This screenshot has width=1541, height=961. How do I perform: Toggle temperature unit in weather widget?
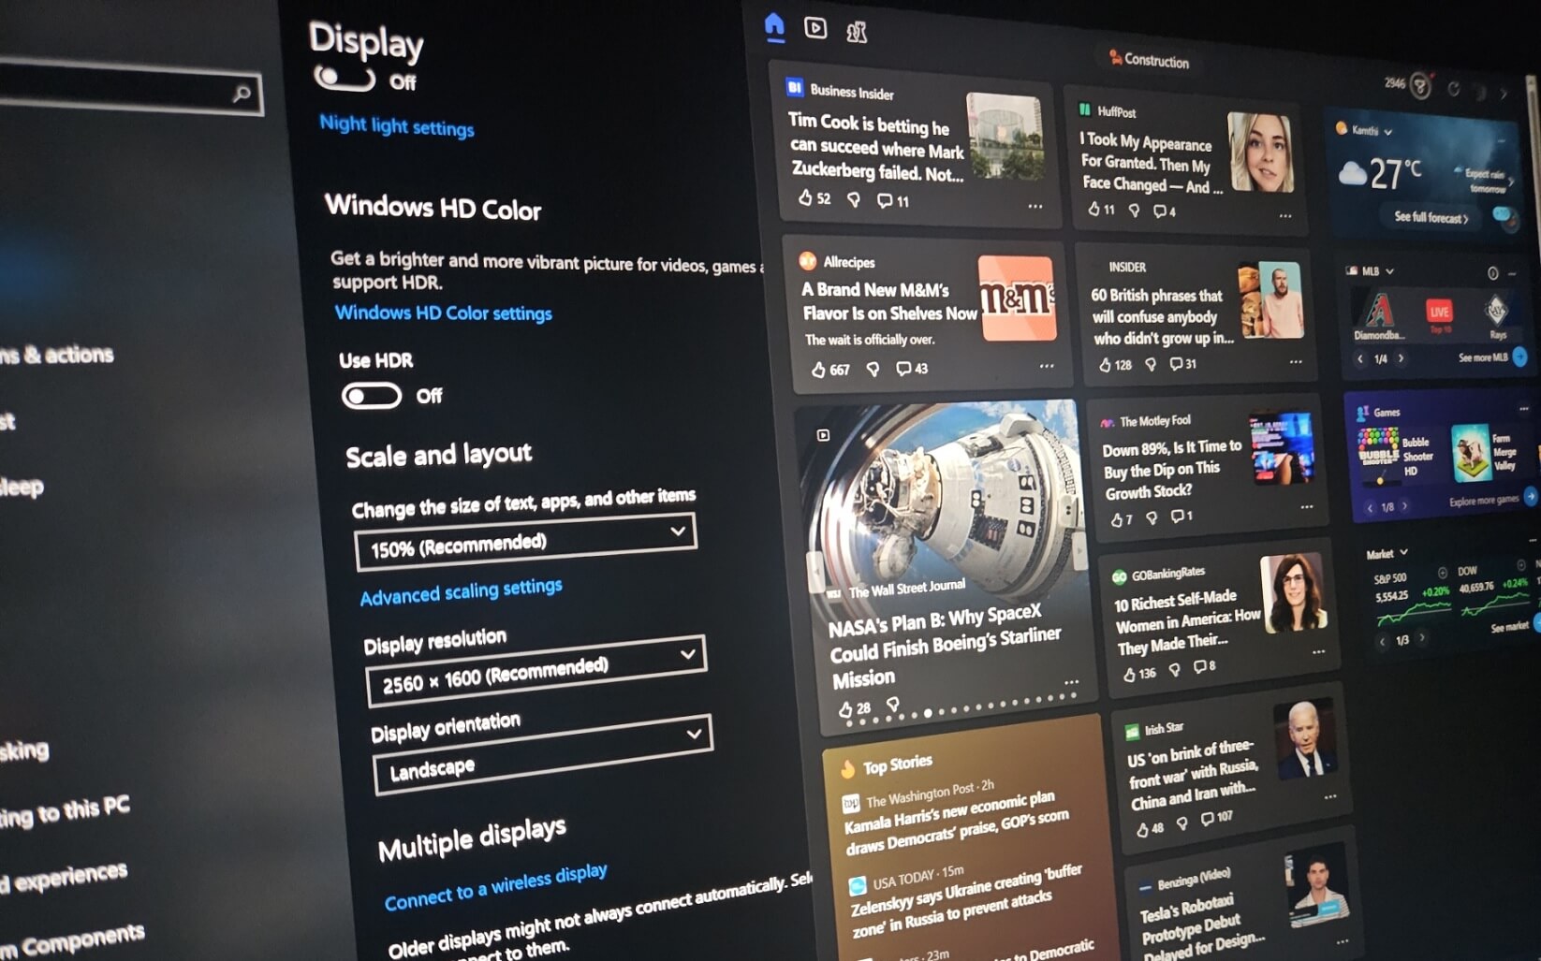1502,214
